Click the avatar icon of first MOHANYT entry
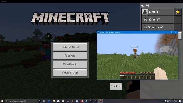Screen dimensions: 183x103 click(x=145, y=12)
